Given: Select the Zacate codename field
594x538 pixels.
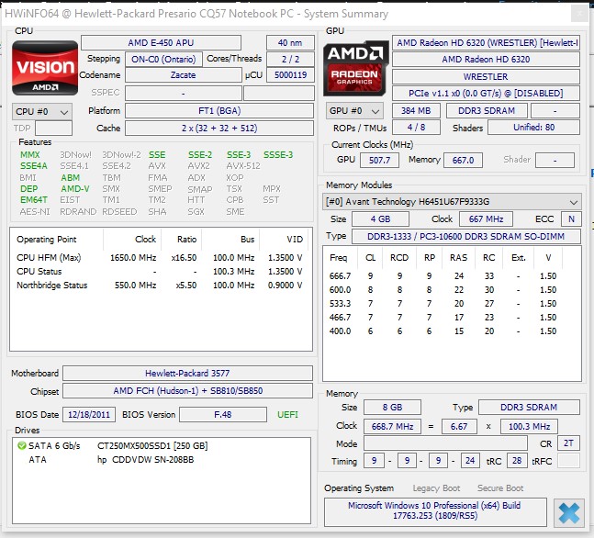Looking at the screenshot, I should (184, 75).
